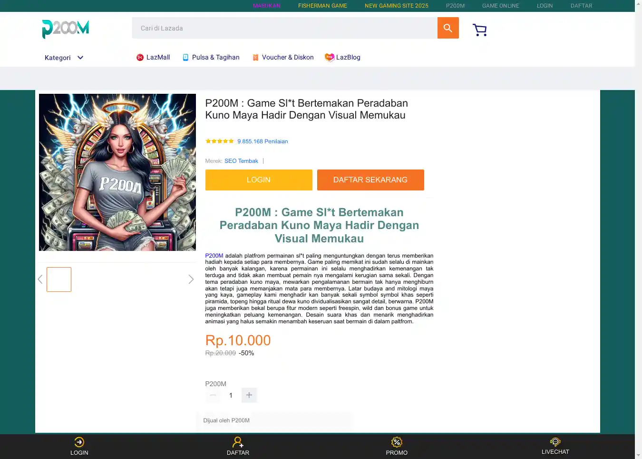
Task: Click the P200M logo in header
Action: [65, 29]
